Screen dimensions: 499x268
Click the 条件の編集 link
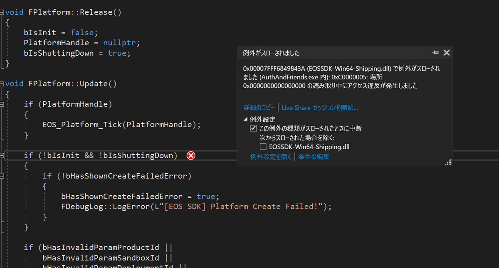[314, 157]
